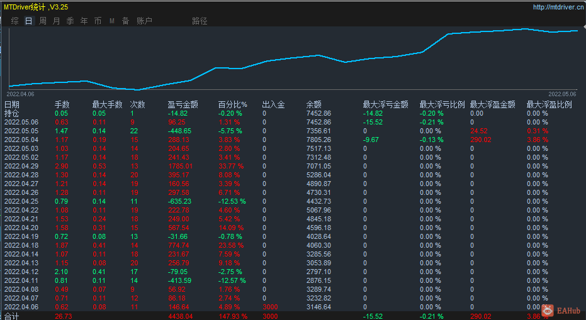Open the 周 weekly tab
The height and width of the screenshot is (320, 586).
43,21
